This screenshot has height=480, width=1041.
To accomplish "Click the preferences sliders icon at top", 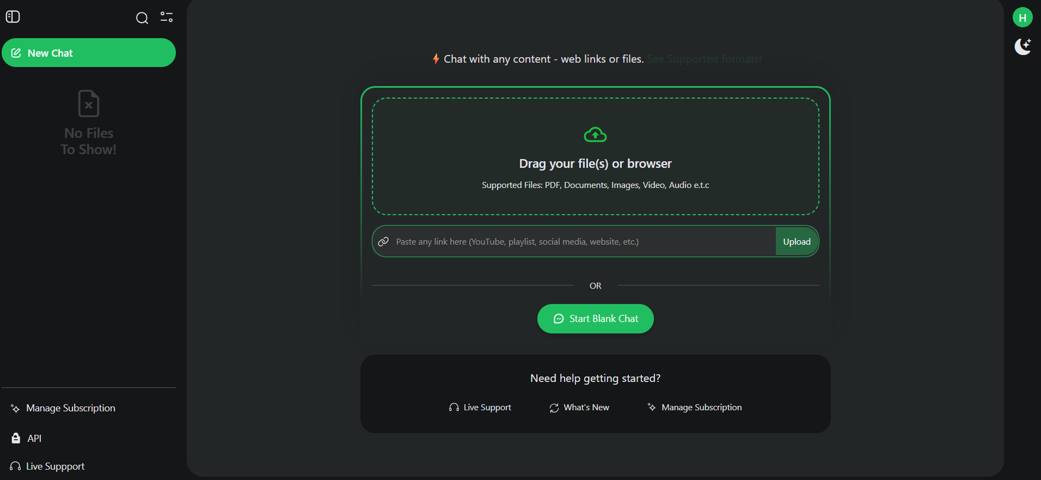I will point(167,17).
